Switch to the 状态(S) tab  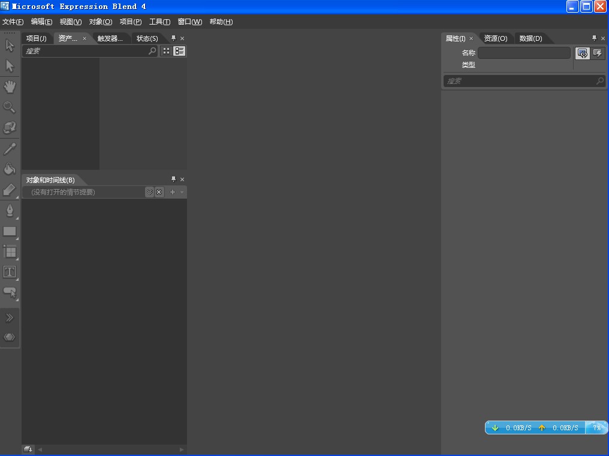[x=147, y=38]
